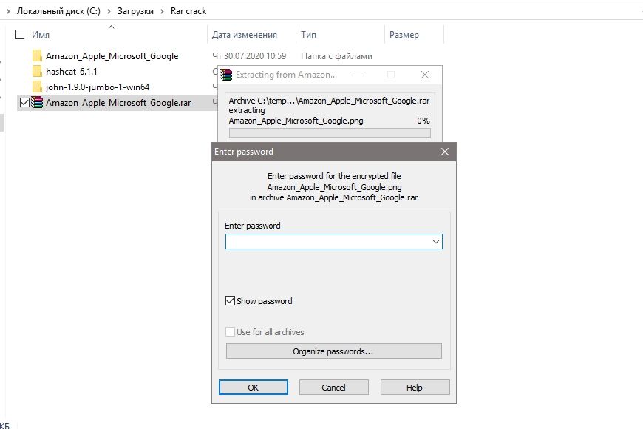Tick the select-all checkbox next to Имя
Viewport: 643px width, 429px height.
pos(19,35)
